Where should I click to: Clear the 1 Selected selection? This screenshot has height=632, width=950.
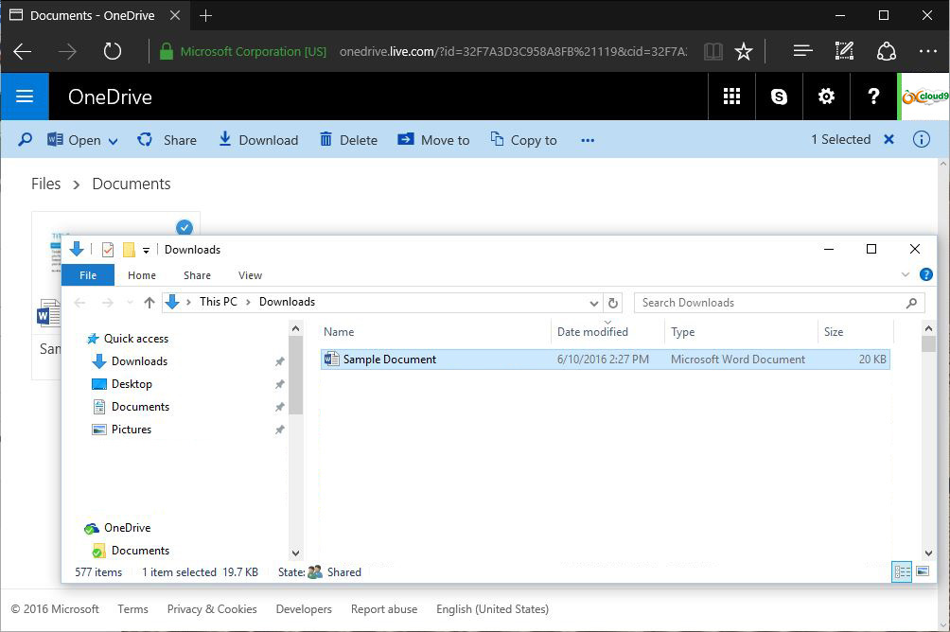pos(888,139)
